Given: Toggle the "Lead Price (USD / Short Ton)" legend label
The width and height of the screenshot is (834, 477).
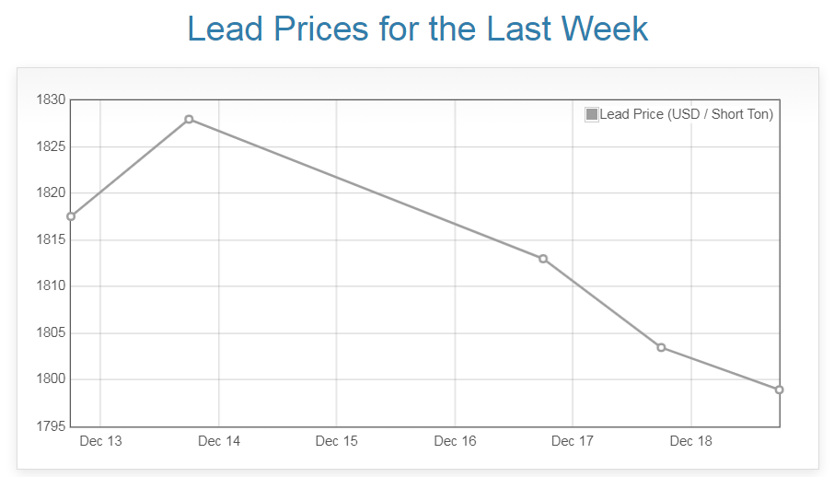Looking at the screenshot, I should point(686,114).
